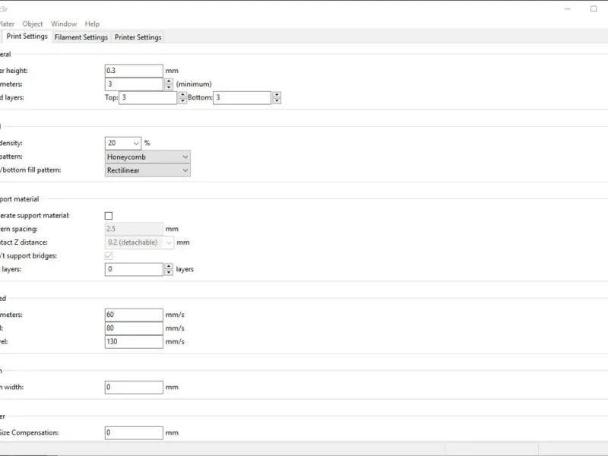Decrease Top solid layers with down arrow
The height and width of the screenshot is (456, 608).
tap(182, 101)
